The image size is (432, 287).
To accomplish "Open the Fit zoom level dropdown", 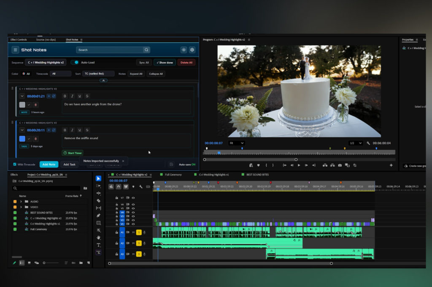I will [236, 143].
